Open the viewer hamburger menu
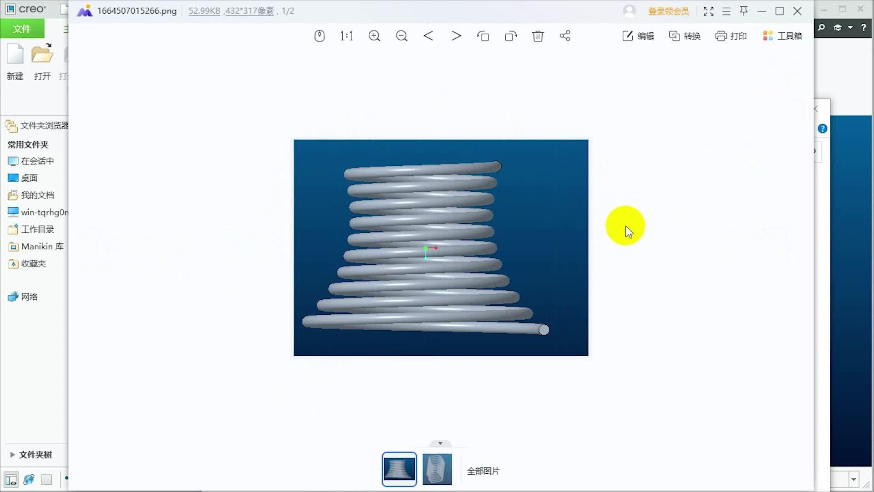874x492 pixels. coord(726,11)
